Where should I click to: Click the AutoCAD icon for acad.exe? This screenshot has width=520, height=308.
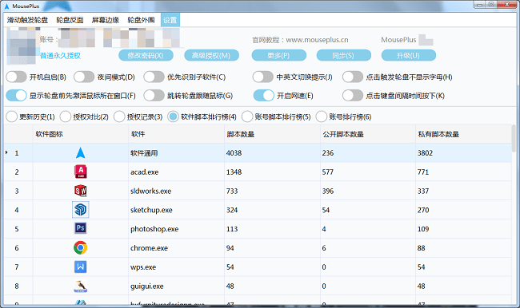coord(81,172)
